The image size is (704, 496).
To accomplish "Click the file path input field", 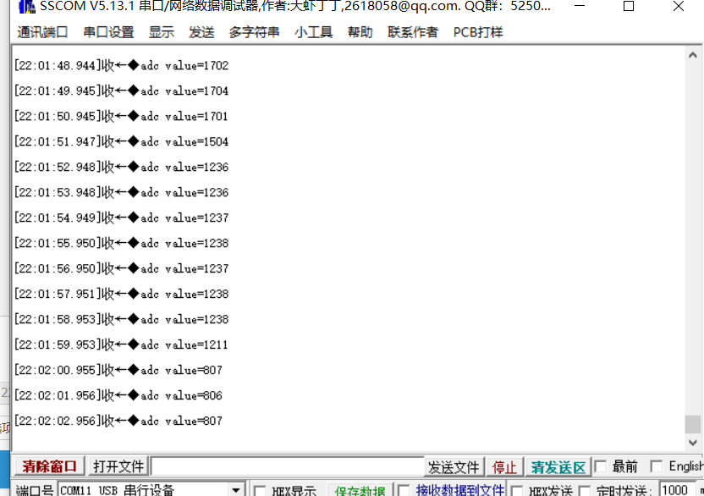I will pos(286,466).
